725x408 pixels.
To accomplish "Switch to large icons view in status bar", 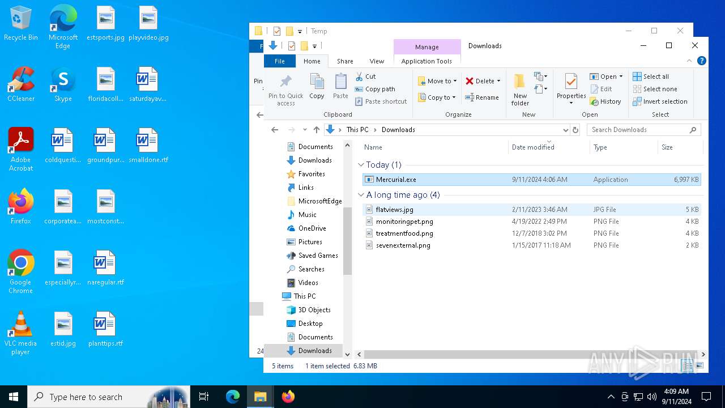I will coord(701,366).
